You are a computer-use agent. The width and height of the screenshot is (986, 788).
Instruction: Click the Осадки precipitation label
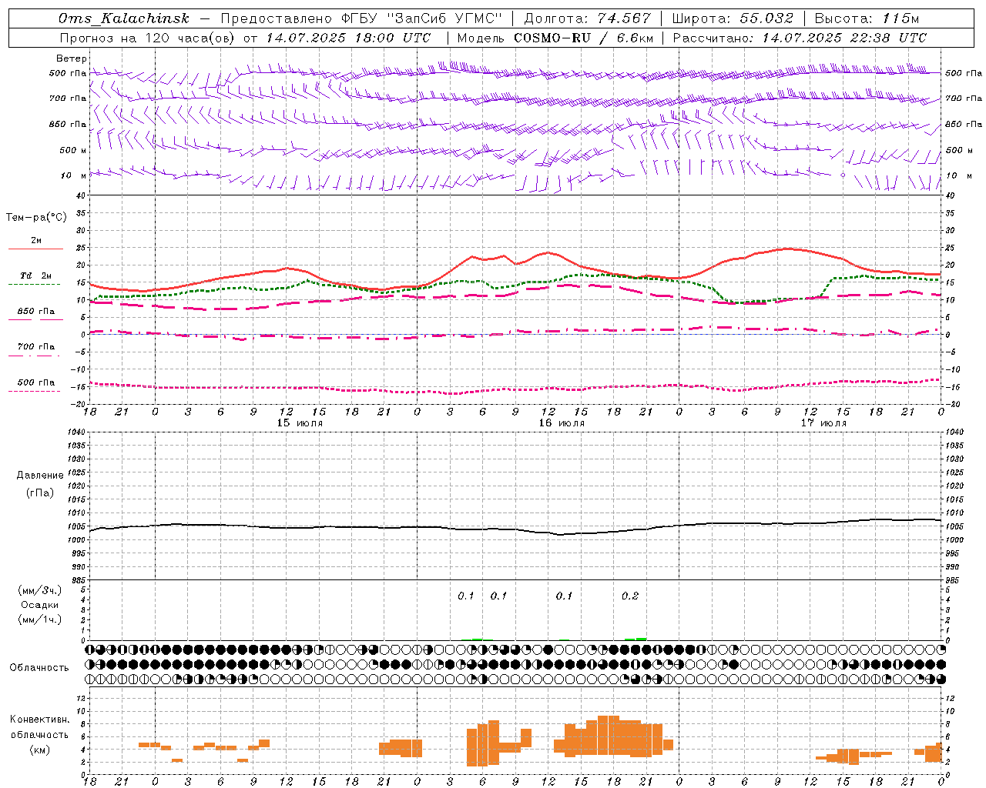(40, 605)
